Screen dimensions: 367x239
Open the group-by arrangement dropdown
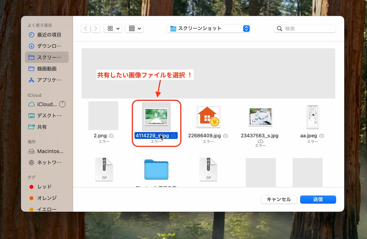pyautogui.click(x=134, y=28)
